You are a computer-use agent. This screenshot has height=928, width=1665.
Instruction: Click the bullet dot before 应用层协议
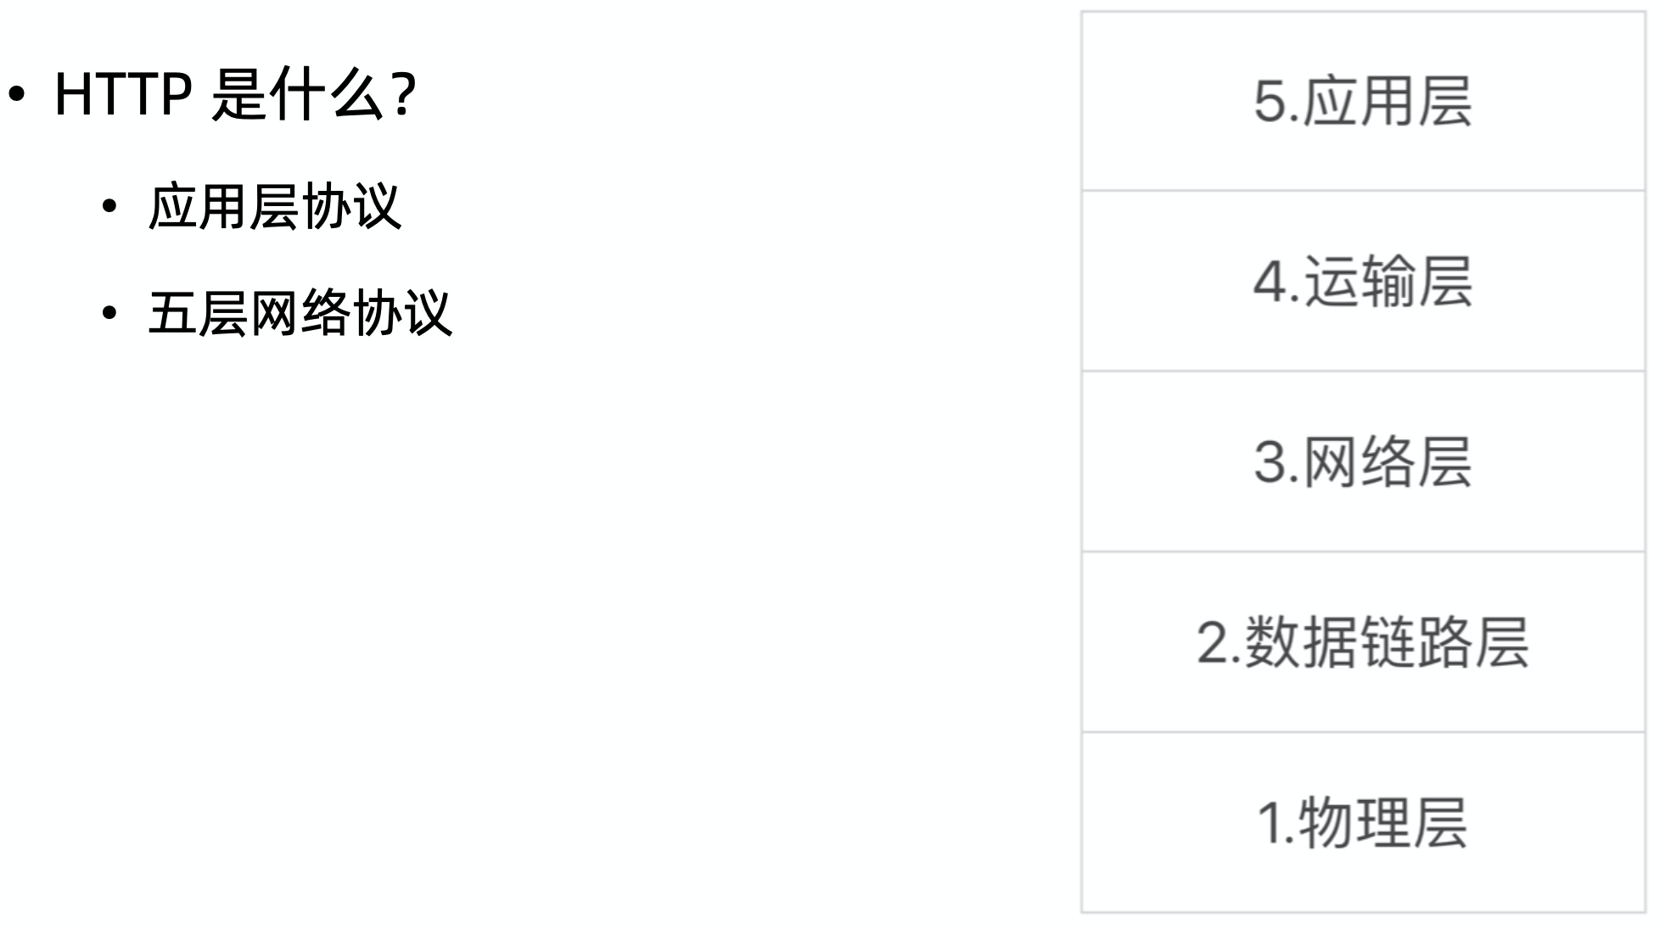tap(109, 207)
